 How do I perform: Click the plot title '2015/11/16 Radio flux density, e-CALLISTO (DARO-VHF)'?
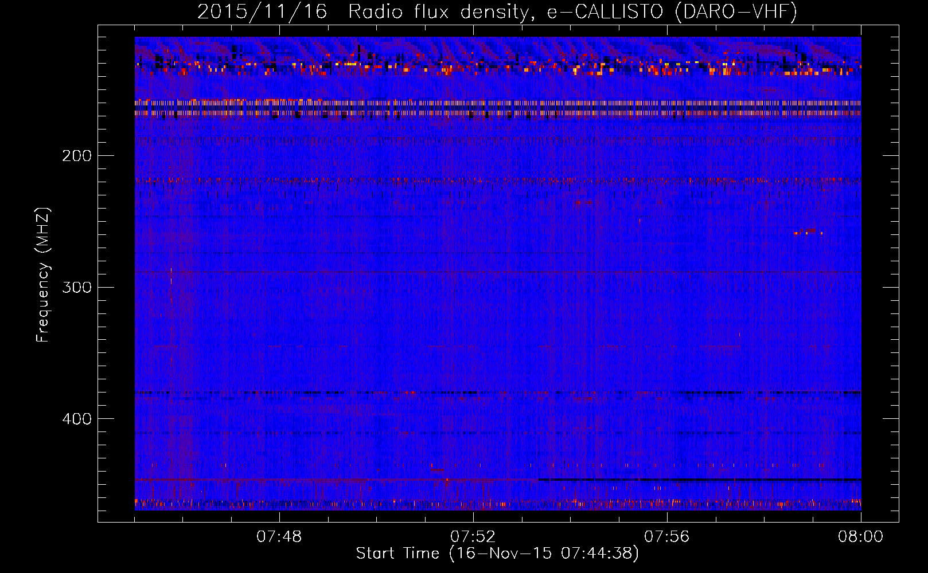click(497, 12)
